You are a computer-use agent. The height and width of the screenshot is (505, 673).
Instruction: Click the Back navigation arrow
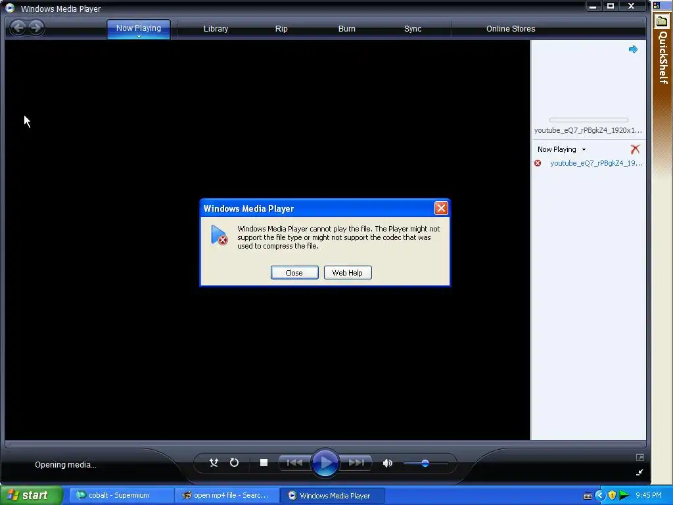tap(18, 28)
